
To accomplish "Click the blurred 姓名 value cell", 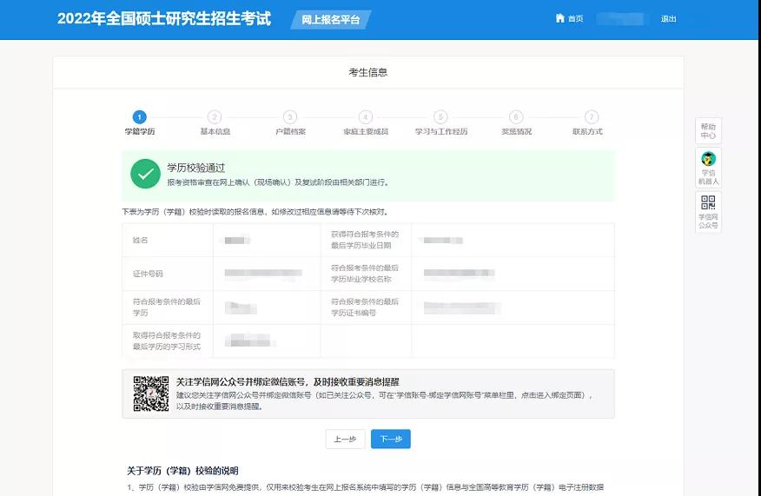I will 267,241.
